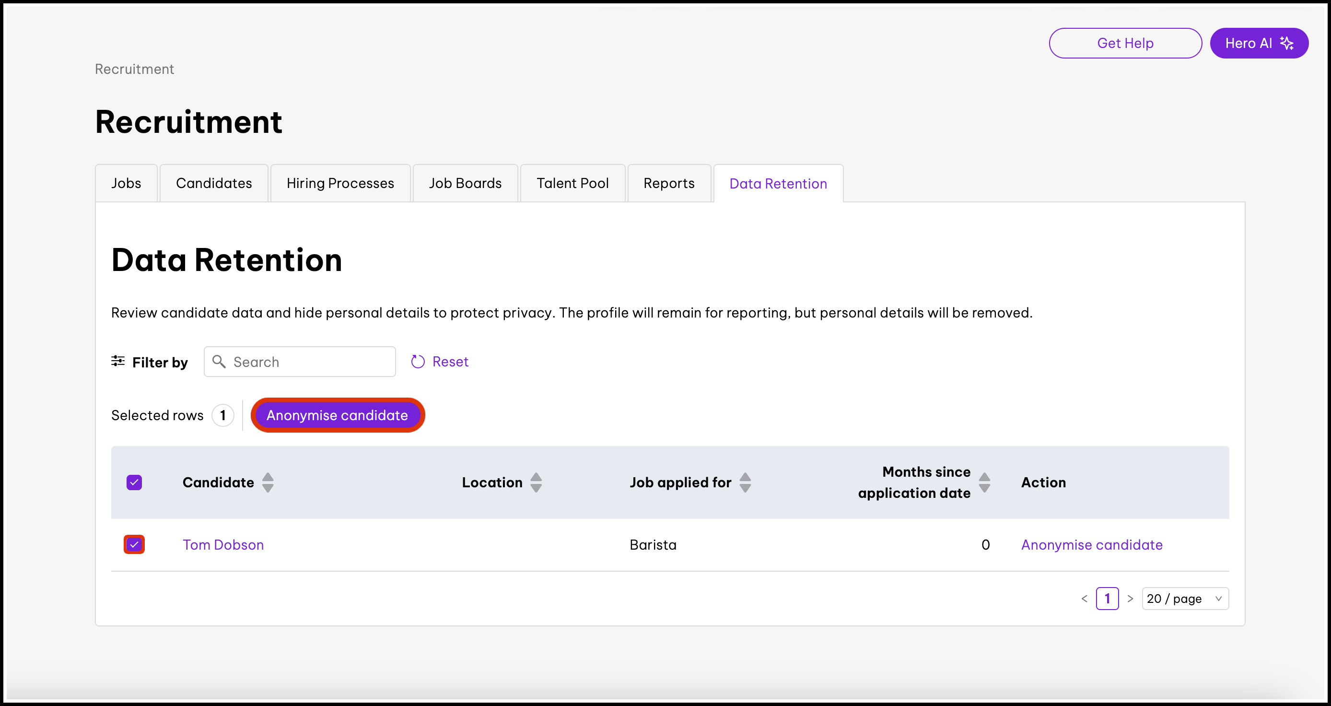Sort by Months since application date

[x=984, y=482]
